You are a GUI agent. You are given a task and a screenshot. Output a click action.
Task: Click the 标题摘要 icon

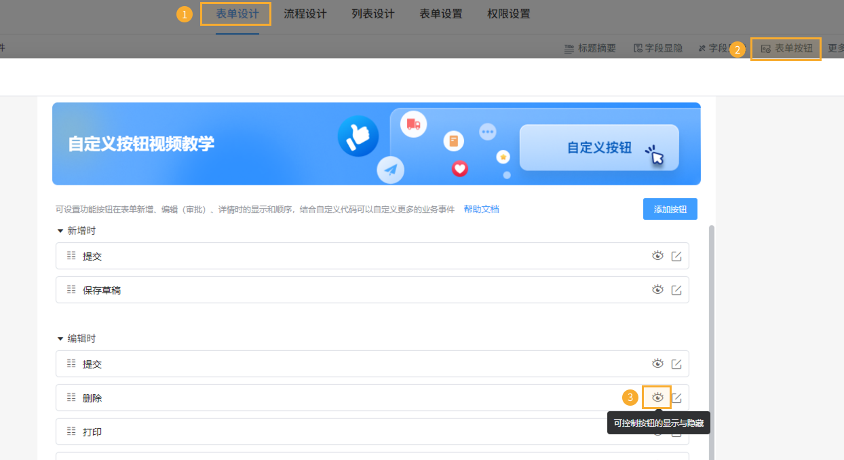point(569,49)
